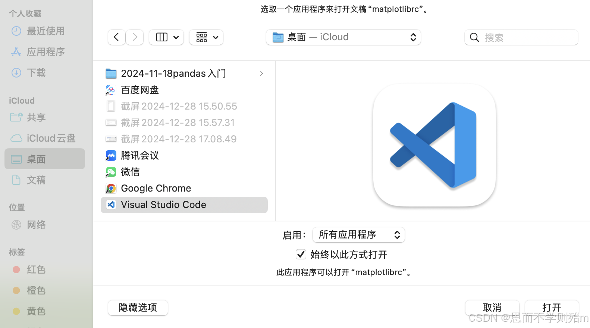Screen dimensions: 590x328
Task: Click the 截屏2024-12-28 15.50.55 file icon
Action: [111, 106]
